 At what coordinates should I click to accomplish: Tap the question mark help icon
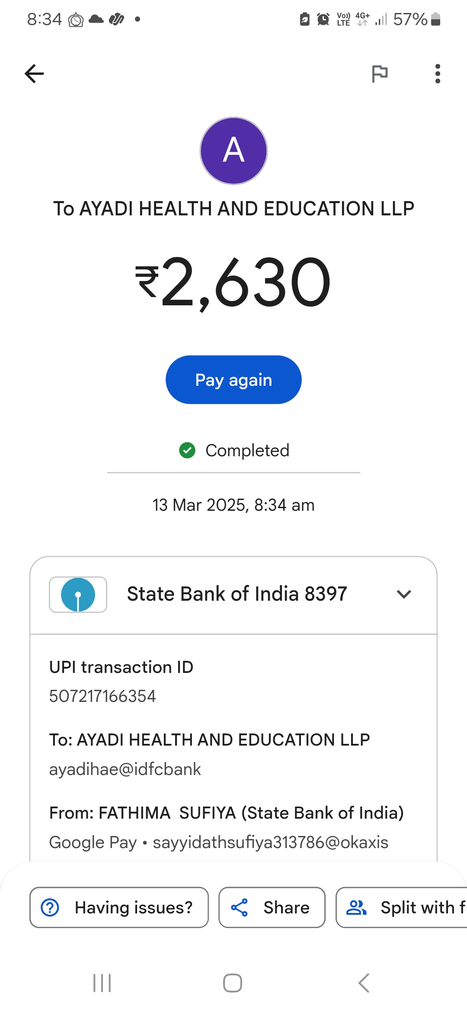50,907
